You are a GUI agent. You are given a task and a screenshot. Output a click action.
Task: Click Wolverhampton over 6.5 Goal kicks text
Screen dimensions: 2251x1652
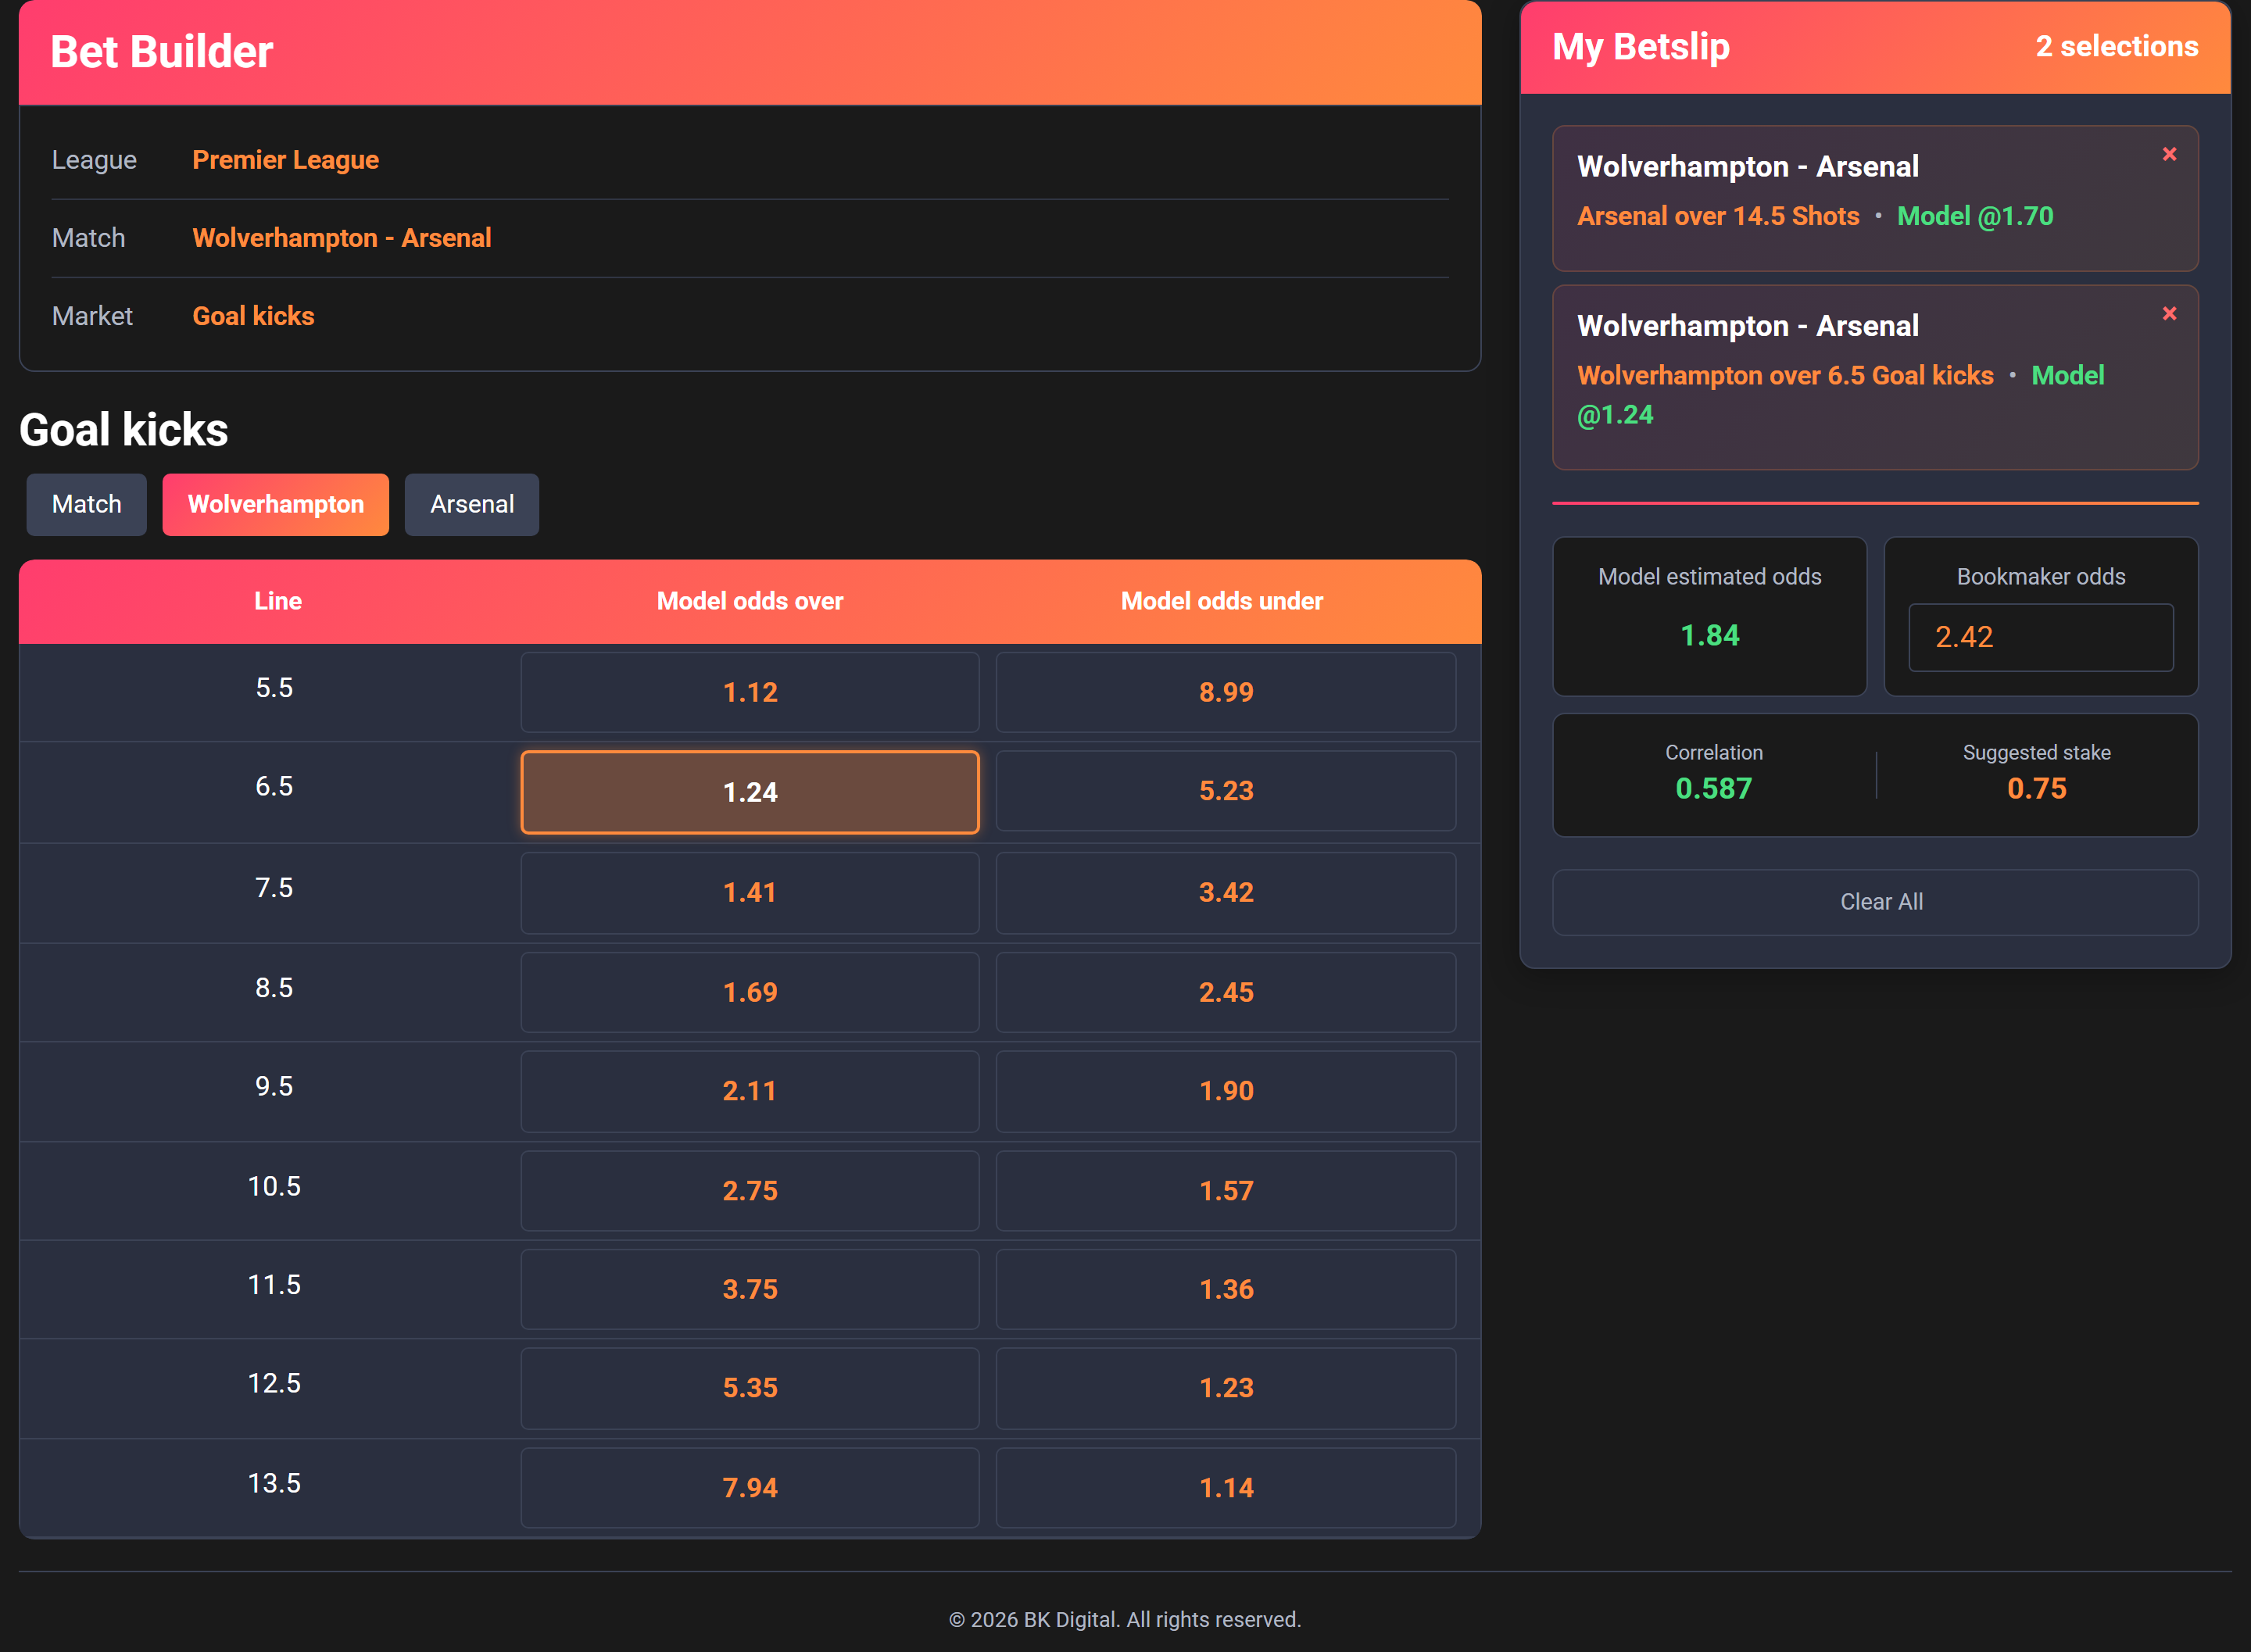[x=1785, y=375]
